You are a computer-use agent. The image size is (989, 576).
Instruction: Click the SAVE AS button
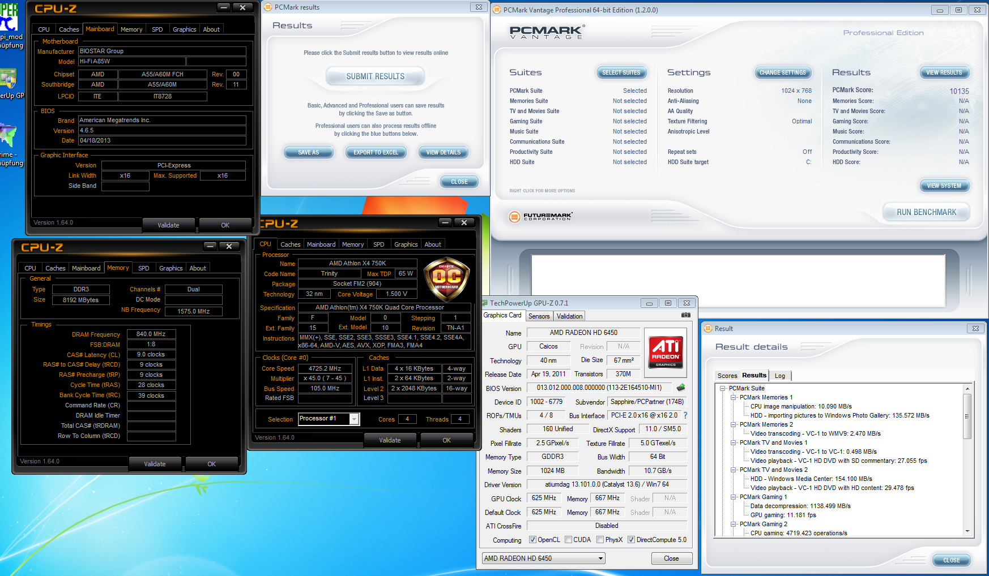tap(309, 152)
